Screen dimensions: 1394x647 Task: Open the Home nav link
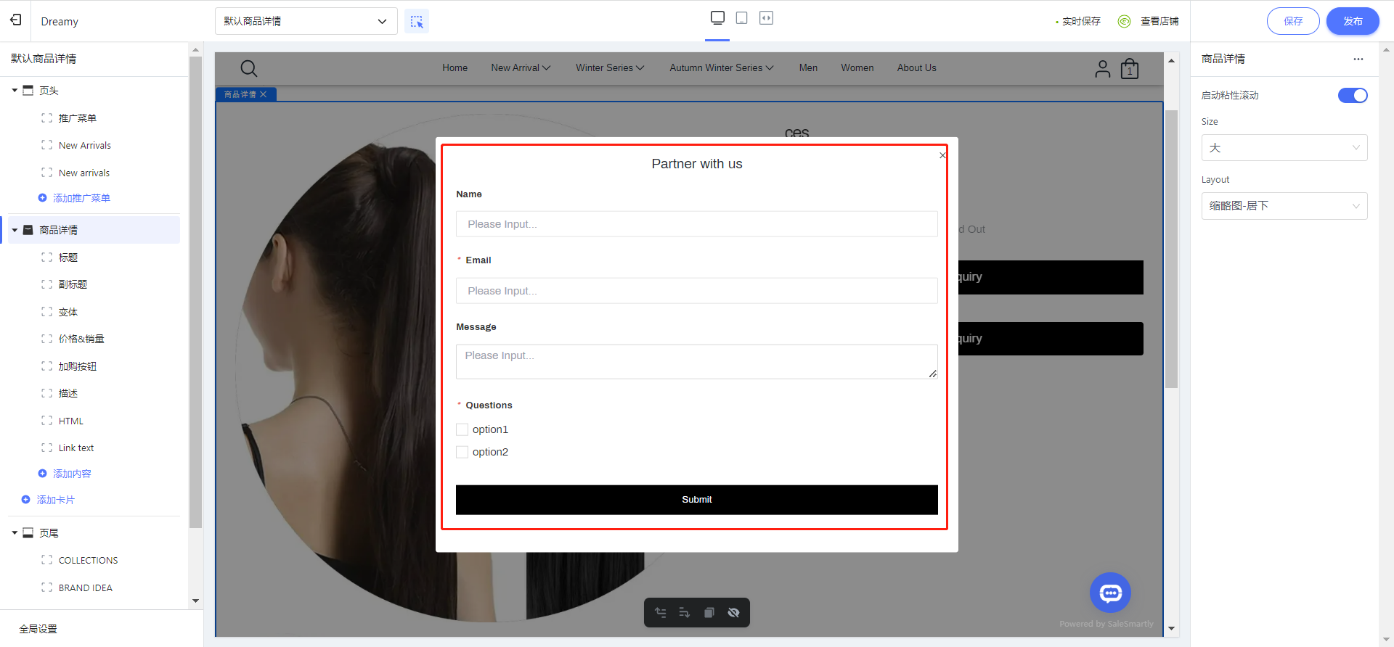pos(455,68)
